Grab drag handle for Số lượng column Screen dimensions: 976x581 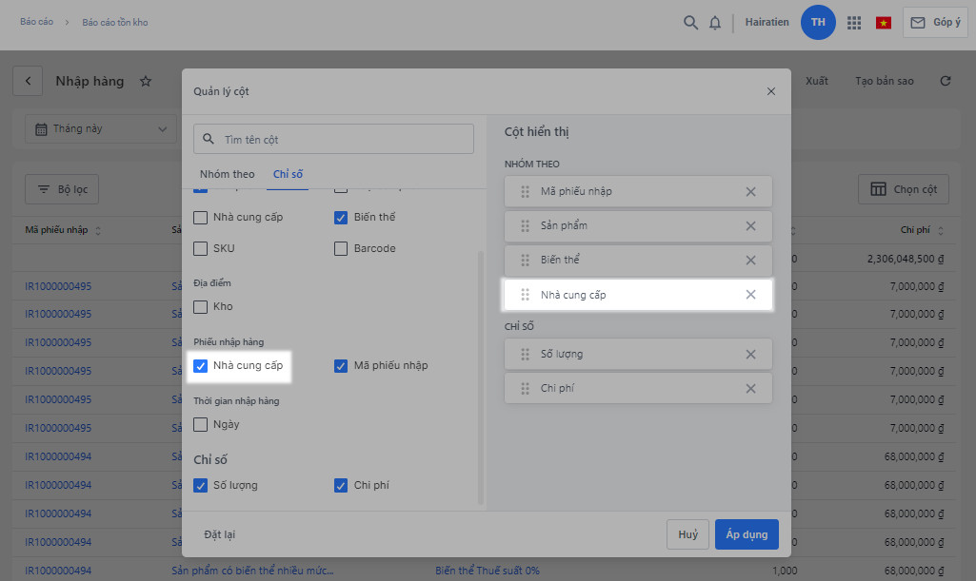click(x=525, y=355)
